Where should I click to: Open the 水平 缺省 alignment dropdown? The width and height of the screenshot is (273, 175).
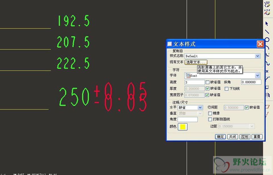(x=200, y=108)
